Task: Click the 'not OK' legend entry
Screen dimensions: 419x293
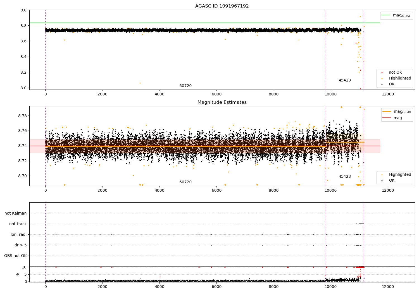Action: 395,73
